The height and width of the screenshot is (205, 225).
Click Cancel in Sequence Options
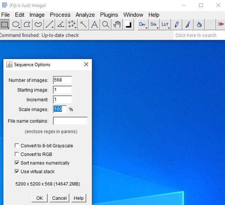point(59,198)
